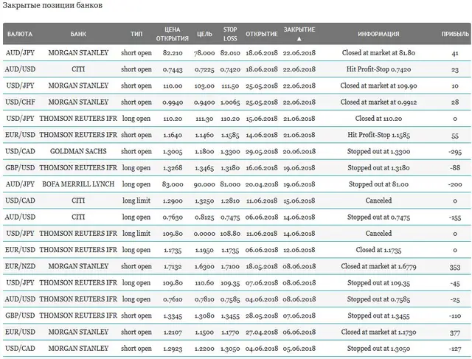Click 'Stopped out at 109.35' cell
Viewport: 472px width, 359px height.
coord(378,282)
